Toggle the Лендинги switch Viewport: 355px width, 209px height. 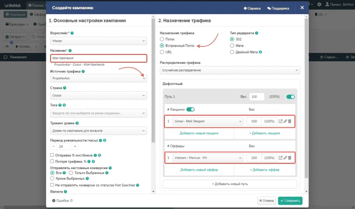(x=191, y=109)
